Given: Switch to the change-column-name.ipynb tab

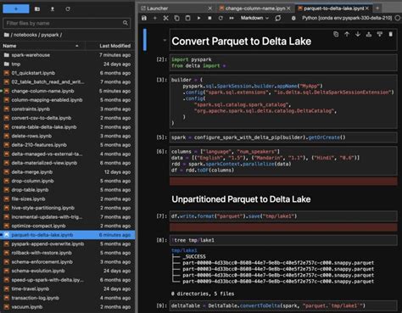Looking at the screenshot, I should click(x=255, y=8).
